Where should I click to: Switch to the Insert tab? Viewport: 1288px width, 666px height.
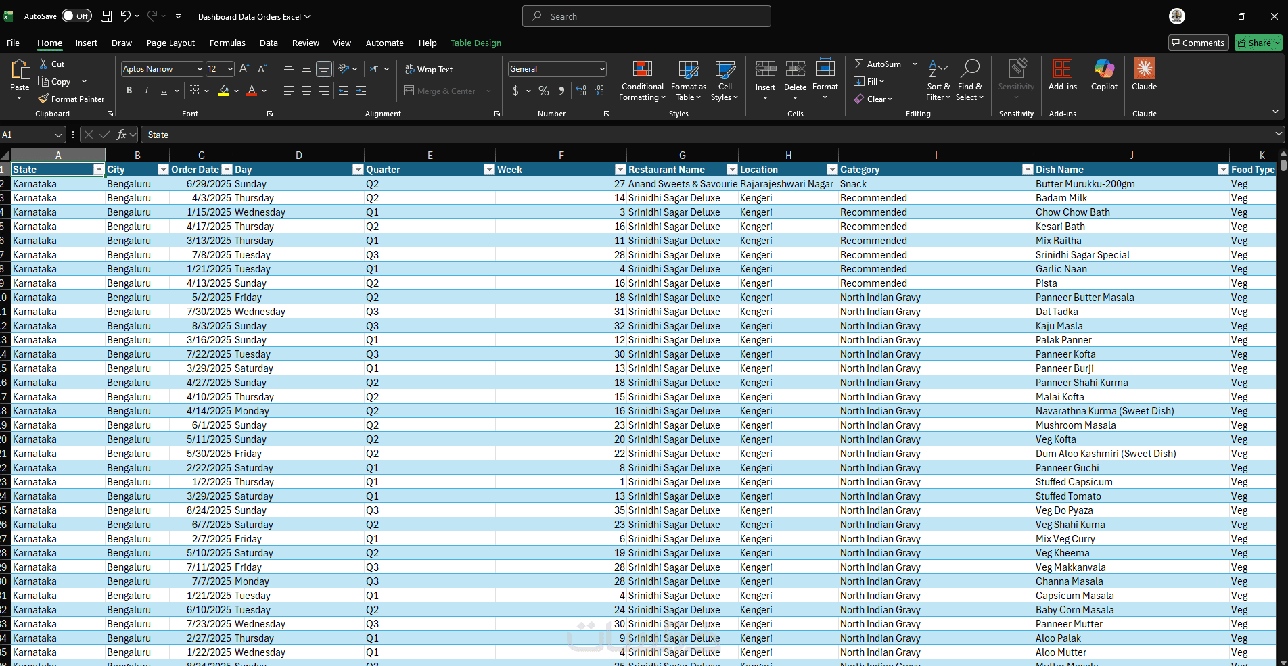point(87,43)
